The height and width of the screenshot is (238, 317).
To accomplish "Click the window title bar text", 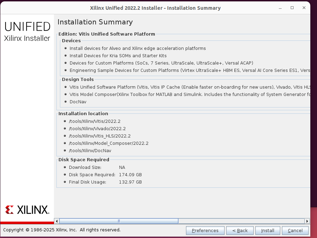I will [x=155, y=8].
